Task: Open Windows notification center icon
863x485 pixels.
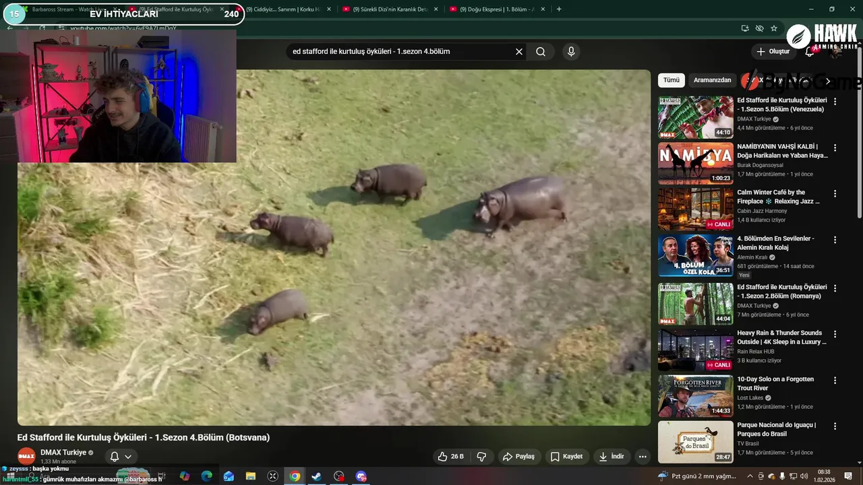Action: tap(849, 476)
